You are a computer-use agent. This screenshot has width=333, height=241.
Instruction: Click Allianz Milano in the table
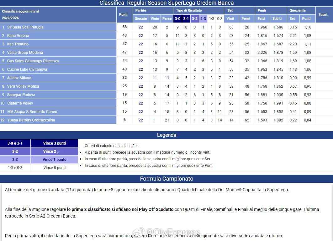tap(19, 78)
